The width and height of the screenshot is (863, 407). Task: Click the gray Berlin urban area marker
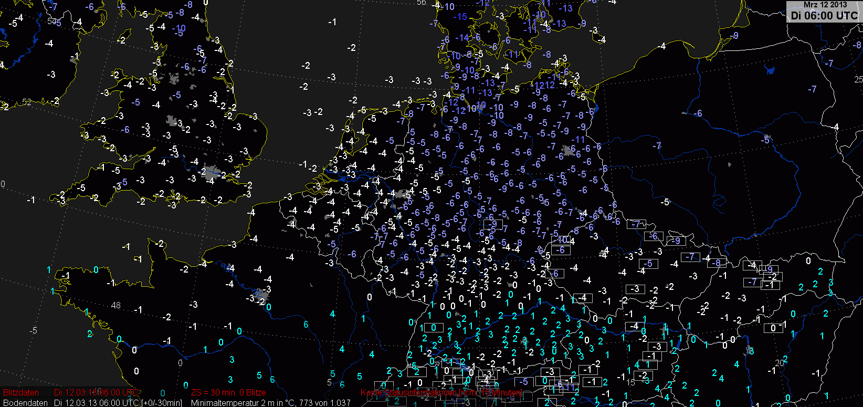(x=567, y=151)
